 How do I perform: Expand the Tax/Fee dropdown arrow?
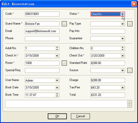(x=122, y=88)
